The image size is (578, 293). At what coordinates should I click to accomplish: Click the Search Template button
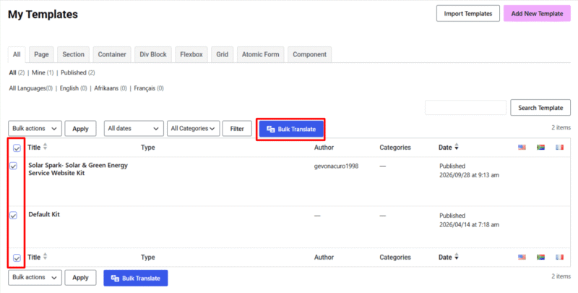pos(540,107)
